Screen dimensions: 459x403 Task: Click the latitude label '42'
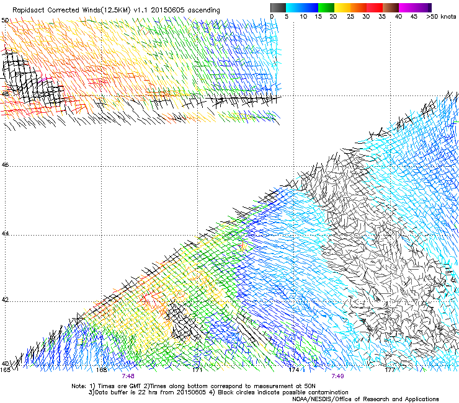(x=5, y=299)
